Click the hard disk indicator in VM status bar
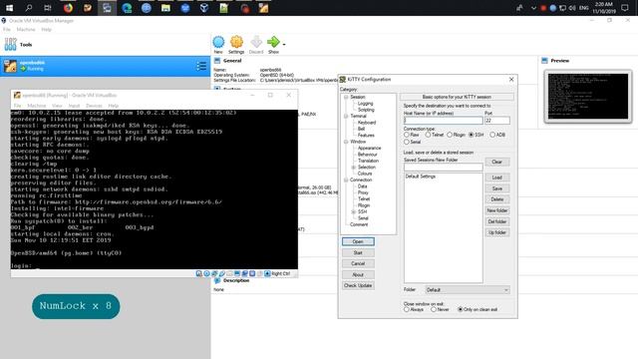Viewport: 638px width, 359px height. coord(199,273)
